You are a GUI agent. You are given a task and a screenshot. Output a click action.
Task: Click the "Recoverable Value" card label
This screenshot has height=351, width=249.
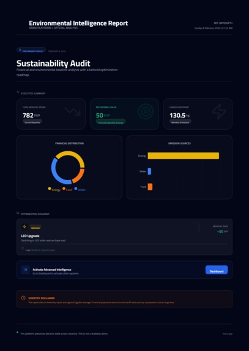(106, 107)
